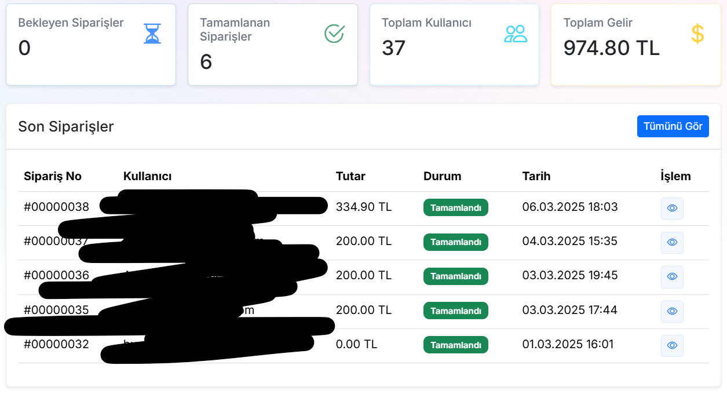Click the yellow dollar sign icon
727x398 pixels.
[697, 34]
